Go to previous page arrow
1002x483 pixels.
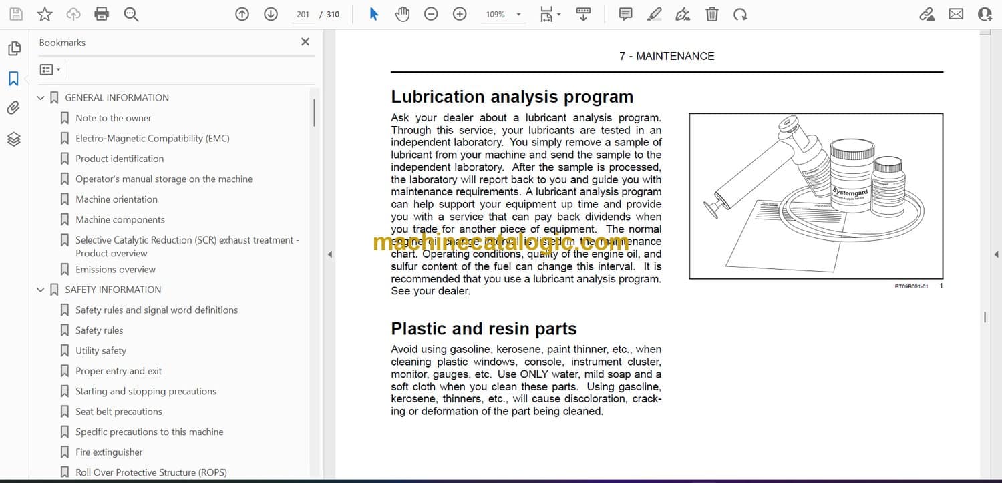pos(242,14)
